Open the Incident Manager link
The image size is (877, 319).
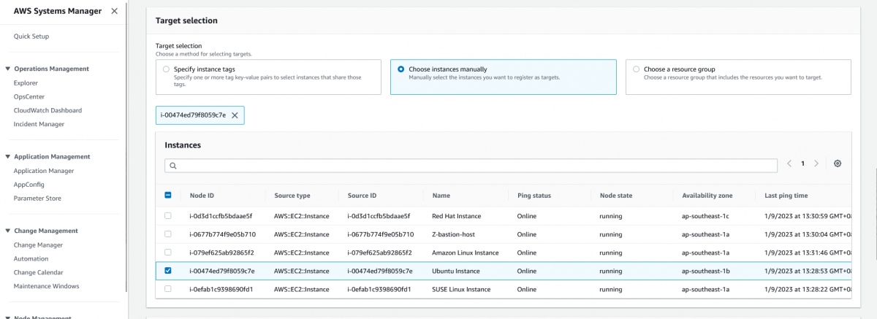tap(39, 124)
